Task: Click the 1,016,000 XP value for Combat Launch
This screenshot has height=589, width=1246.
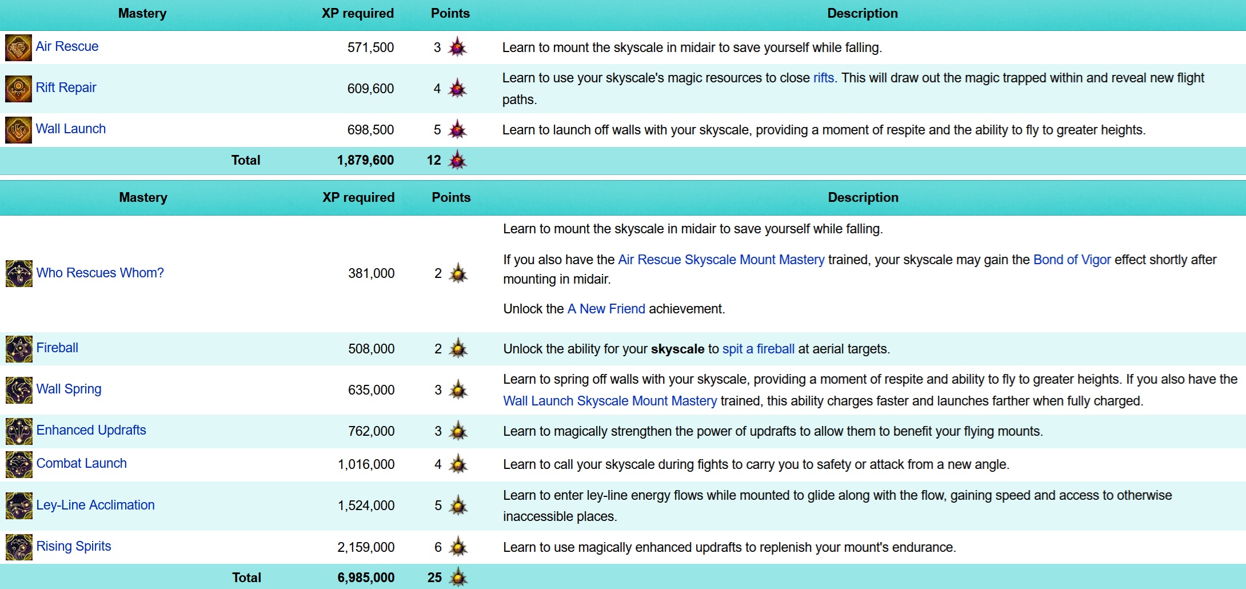Action: point(366,464)
